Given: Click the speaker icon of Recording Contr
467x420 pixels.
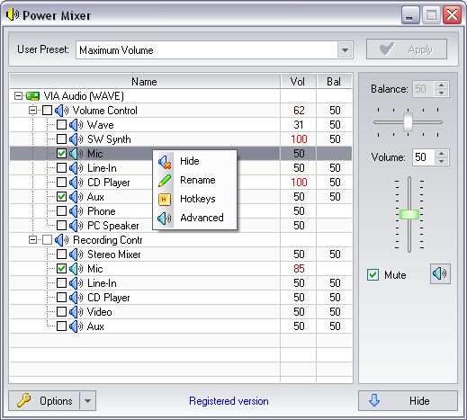Looking at the screenshot, I should click(61, 240).
